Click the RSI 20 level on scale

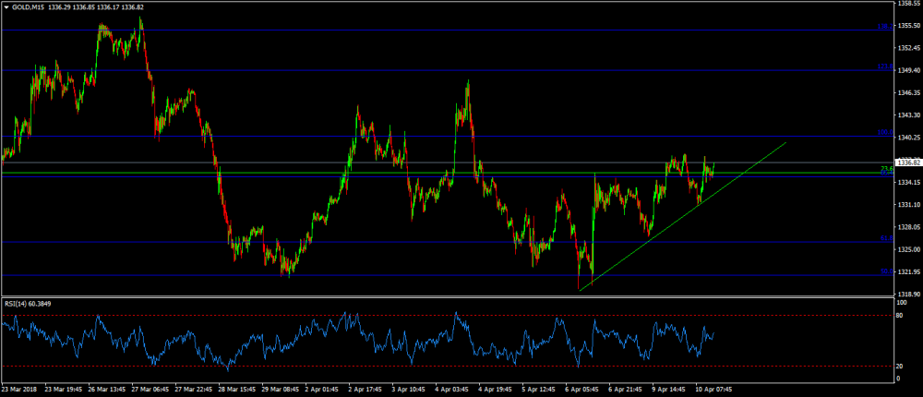pyautogui.click(x=901, y=367)
